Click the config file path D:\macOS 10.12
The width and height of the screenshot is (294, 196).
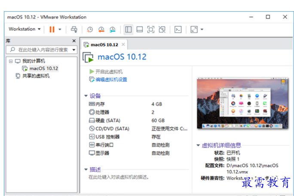252,168
